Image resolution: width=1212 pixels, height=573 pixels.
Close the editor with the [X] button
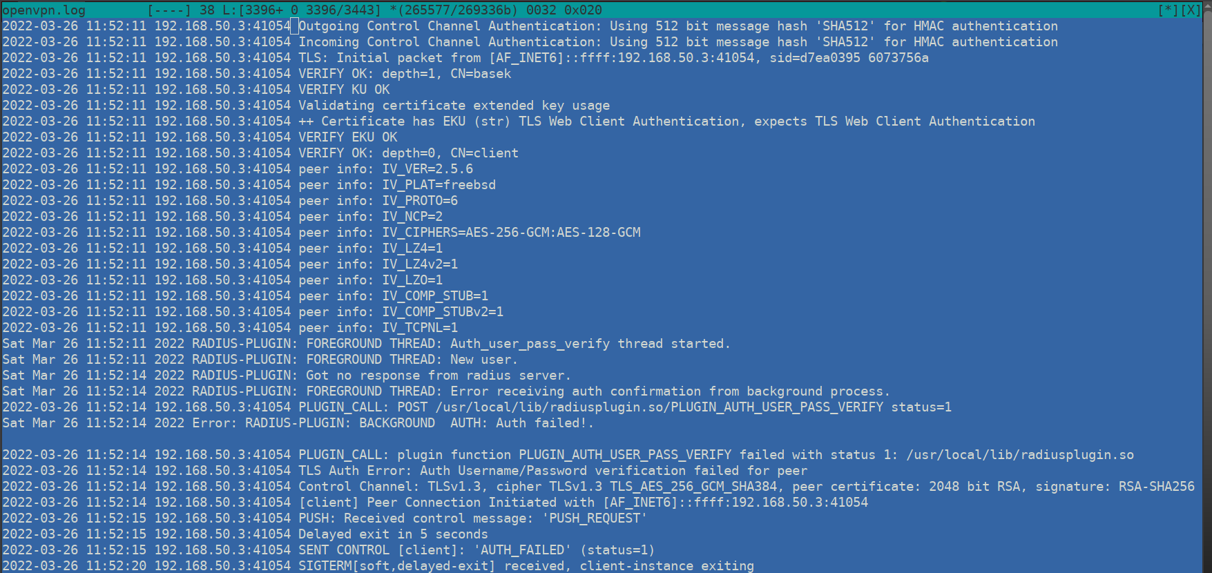coord(1191,10)
